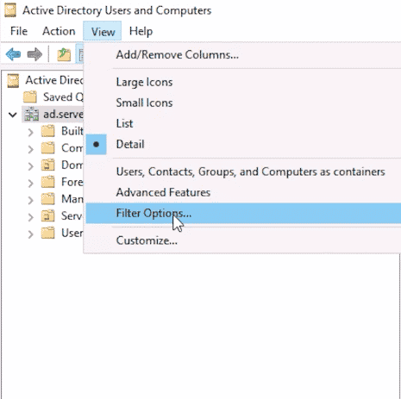The width and height of the screenshot is (401, 399).
Task: Click the Users folder icon
Action: (x=47, y=233)
